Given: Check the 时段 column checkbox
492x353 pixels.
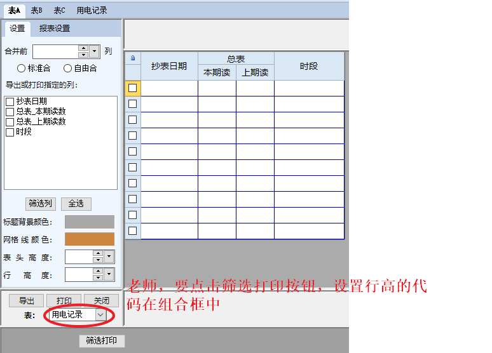Looking at the screenshot, I should (x=10, y=132).
